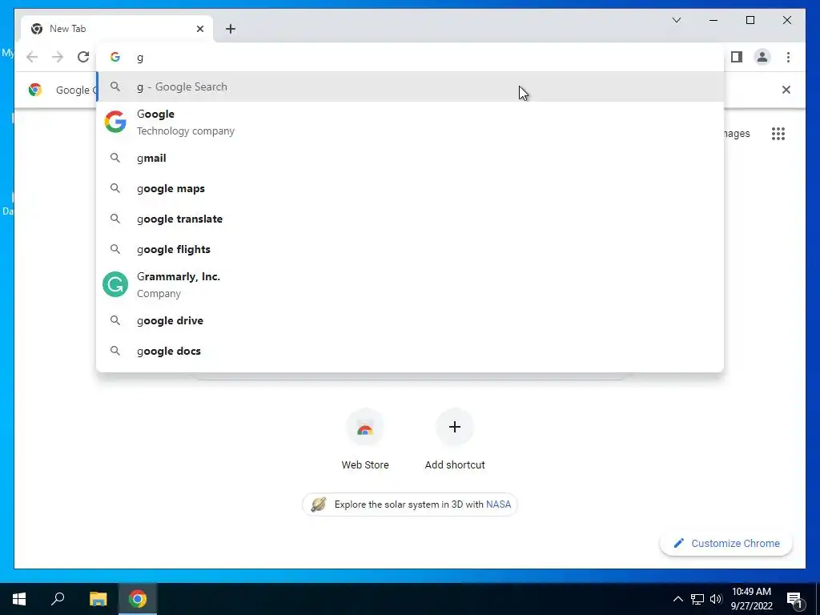Image resolution: width=820 pixels, height=615 pixels.
Task: Click the Chrome taskbar icon
Action: (x=138, y=599)
